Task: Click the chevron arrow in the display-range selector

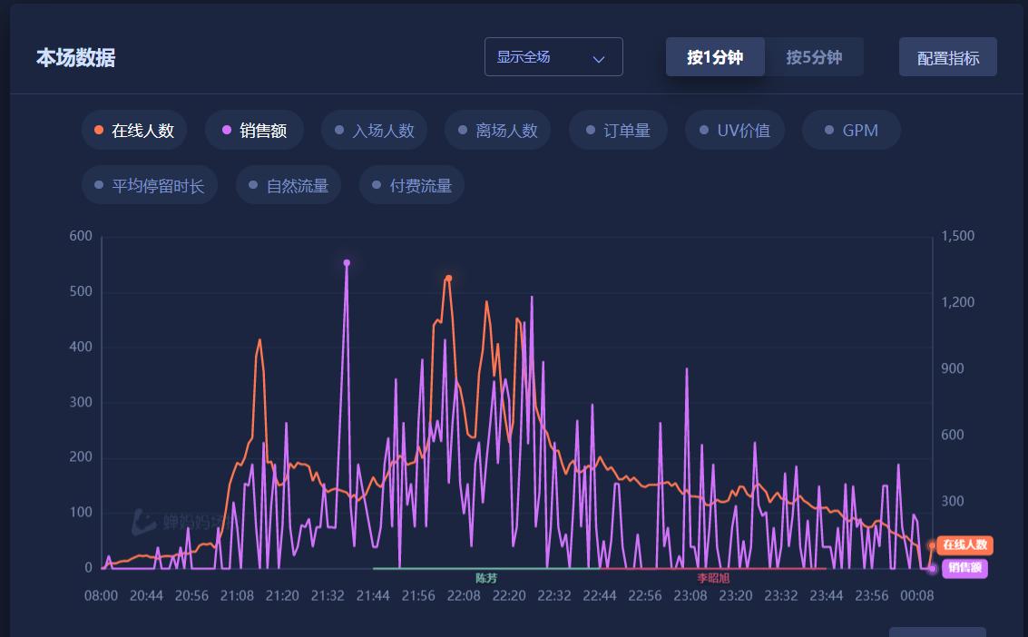Action: click(x=599, y=56)
